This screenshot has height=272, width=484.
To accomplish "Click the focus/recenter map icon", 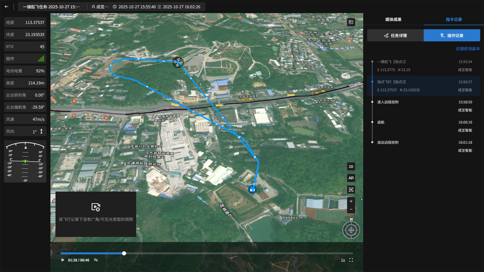I will pos(351,190).
